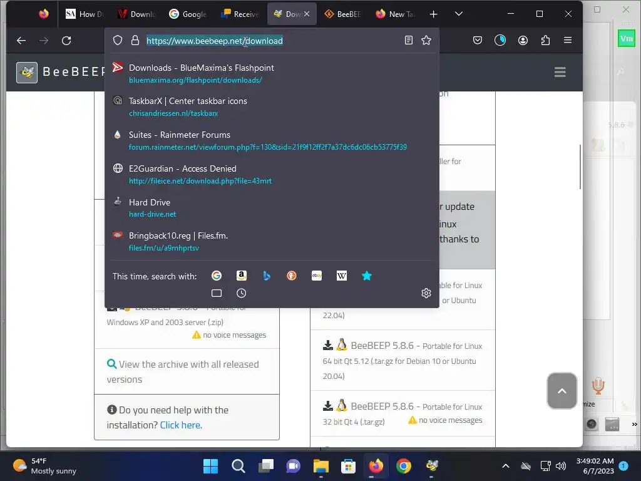Switch to the BeeBEE tab
Image resolution: width=641 pixels, height=481 pixels.
click(x=342, y=14)
